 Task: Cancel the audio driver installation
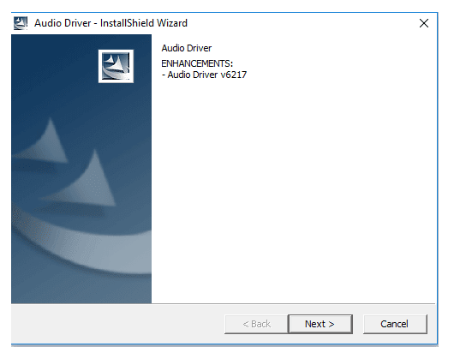tap(395, 324)
